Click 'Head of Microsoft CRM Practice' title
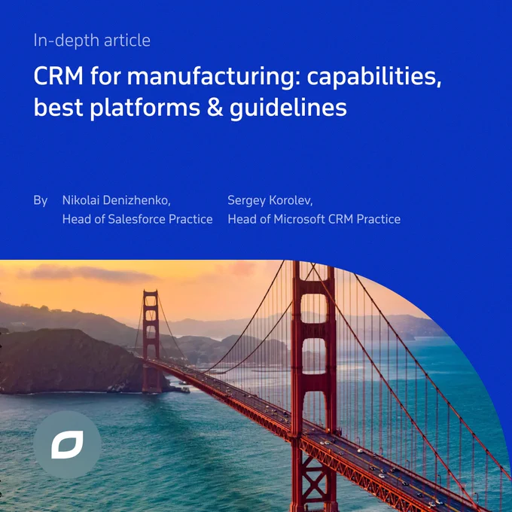 [314, 219]
